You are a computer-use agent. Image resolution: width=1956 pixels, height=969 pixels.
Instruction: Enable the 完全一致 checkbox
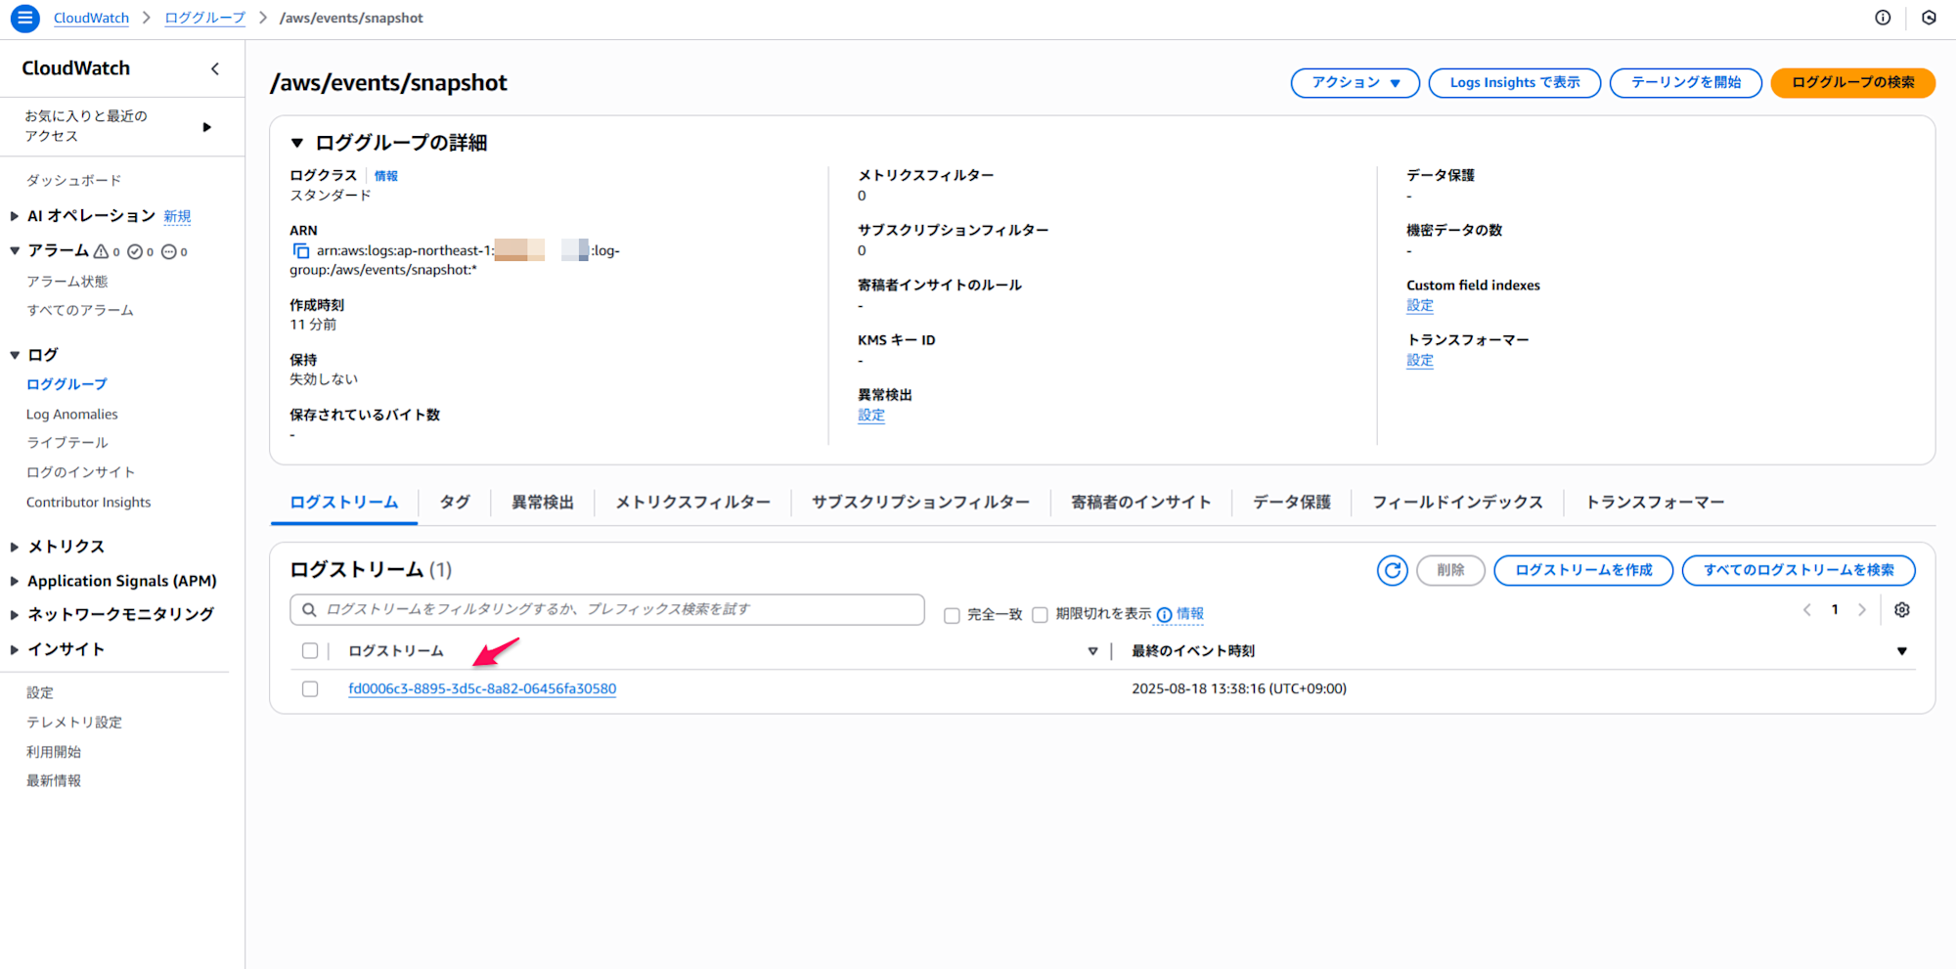(x=952, y=615)
